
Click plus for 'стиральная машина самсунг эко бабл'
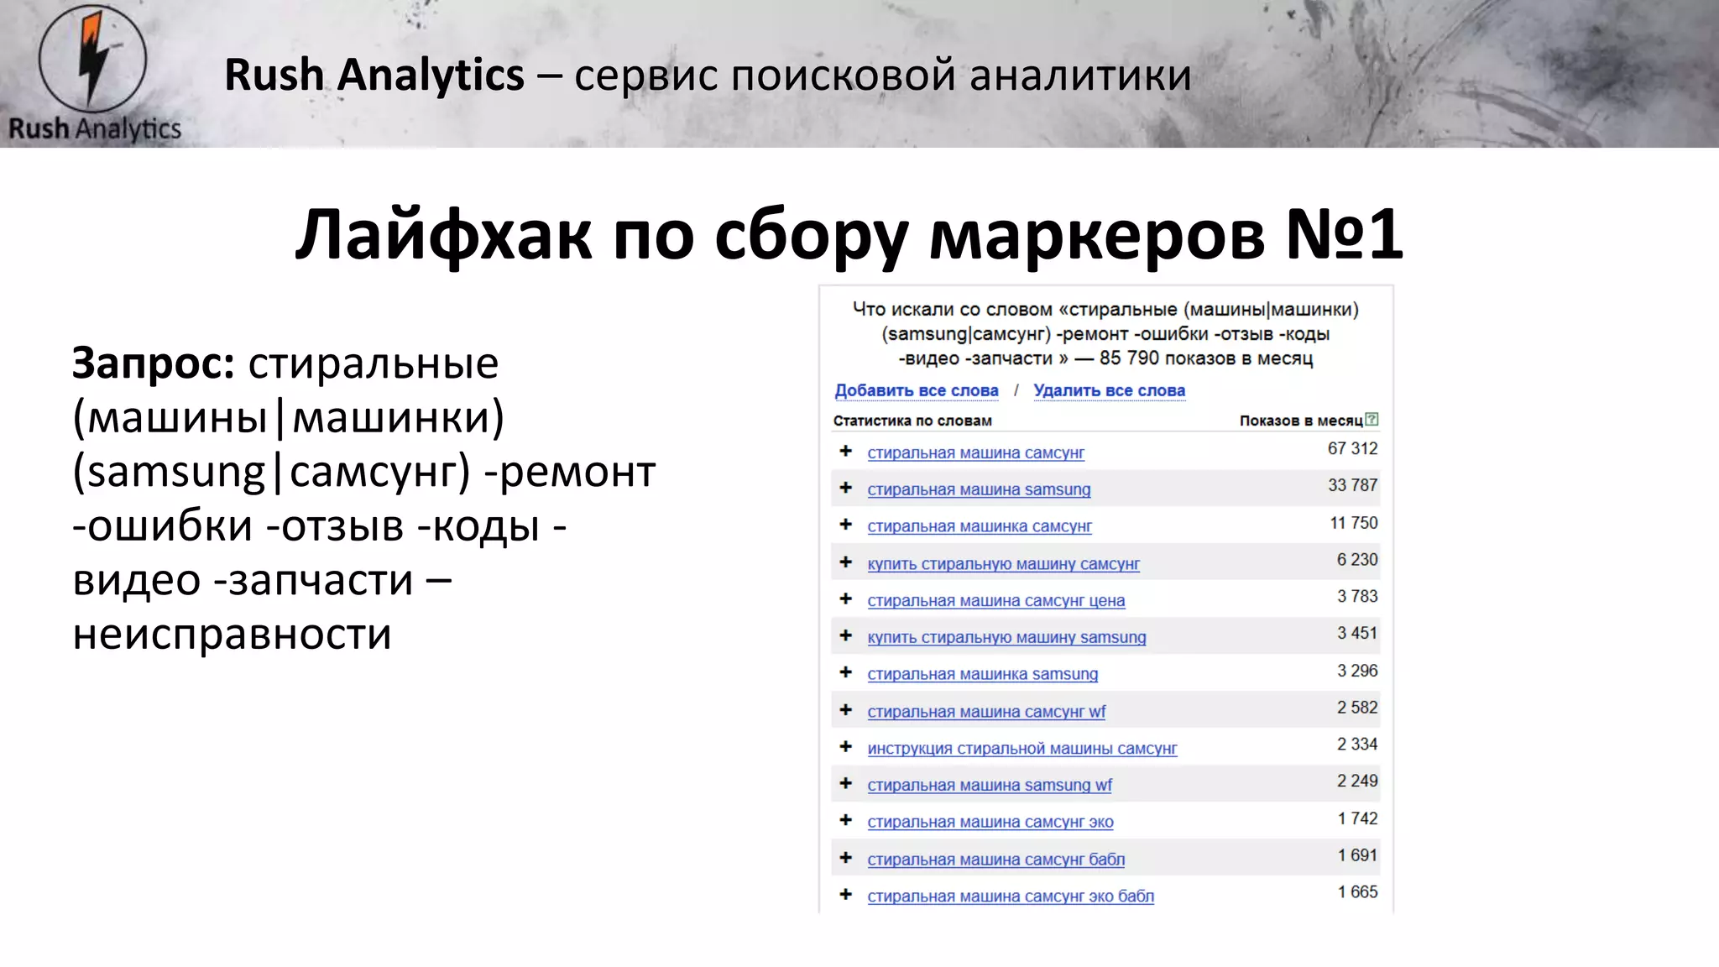pos(846,895)
